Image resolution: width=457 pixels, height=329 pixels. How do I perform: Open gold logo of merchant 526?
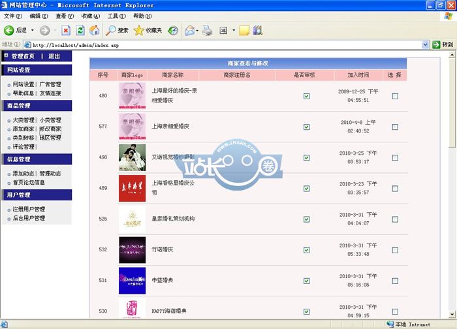[132, 219]
